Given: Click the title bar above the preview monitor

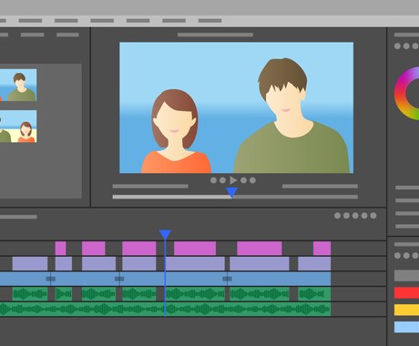Looking at the screenshot, I should (x=215, y=35).
